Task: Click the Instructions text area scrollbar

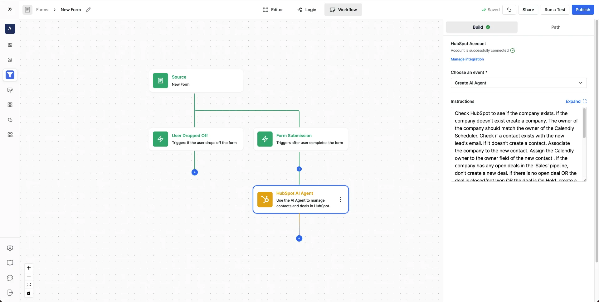Action: click(584, 123)
